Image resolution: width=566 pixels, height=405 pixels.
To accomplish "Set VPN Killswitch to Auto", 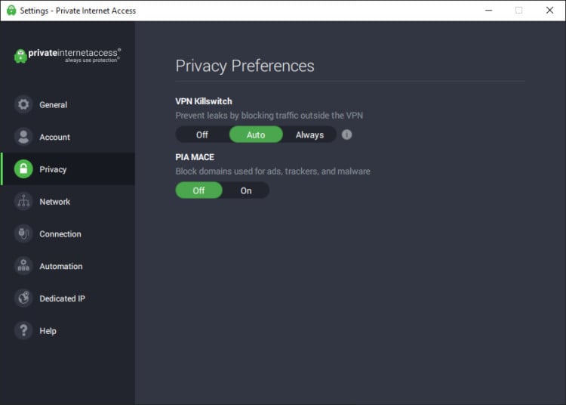I will (x=256, y=134).
